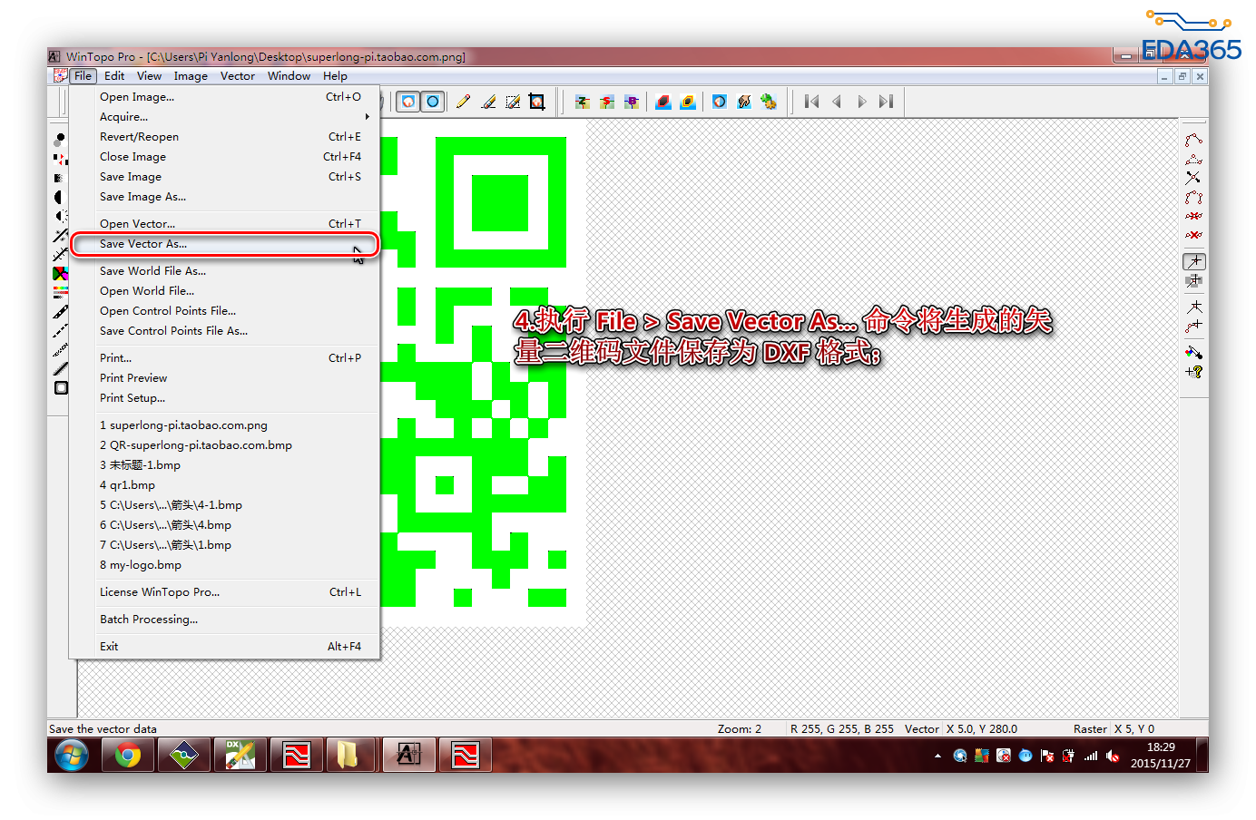Screen dimensions: 1256x820
Task: Click the scissors cut icon in right toolbar
Action: [1193, 178]
